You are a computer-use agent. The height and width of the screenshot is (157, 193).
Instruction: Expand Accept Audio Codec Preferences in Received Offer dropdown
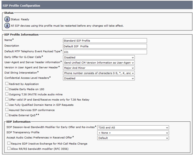[x=133, y=138]
